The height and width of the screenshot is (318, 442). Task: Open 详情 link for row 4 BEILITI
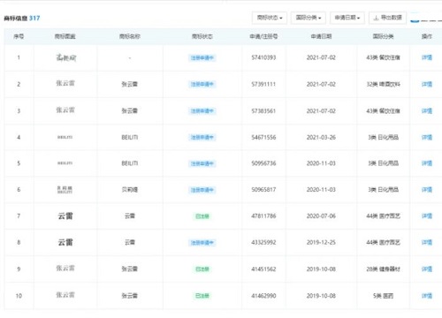click(x=427, y=137)
